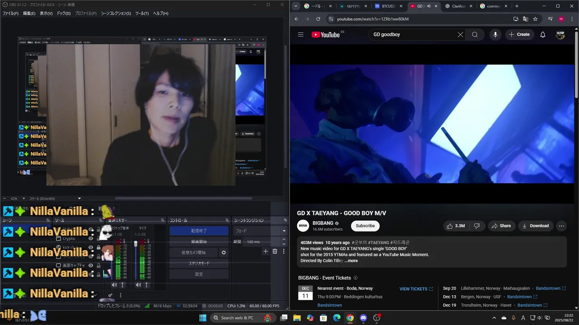This screenshot has width=579, height=325.
Task: Toggle visibility of kick chat source
Action: point(91,247)
